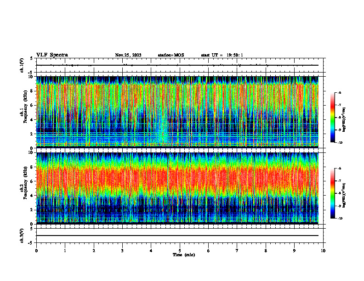This screenshot has width=364, height=281.
Task: Click the 'VLF Spectra' title text
Action: pos(52,55)
